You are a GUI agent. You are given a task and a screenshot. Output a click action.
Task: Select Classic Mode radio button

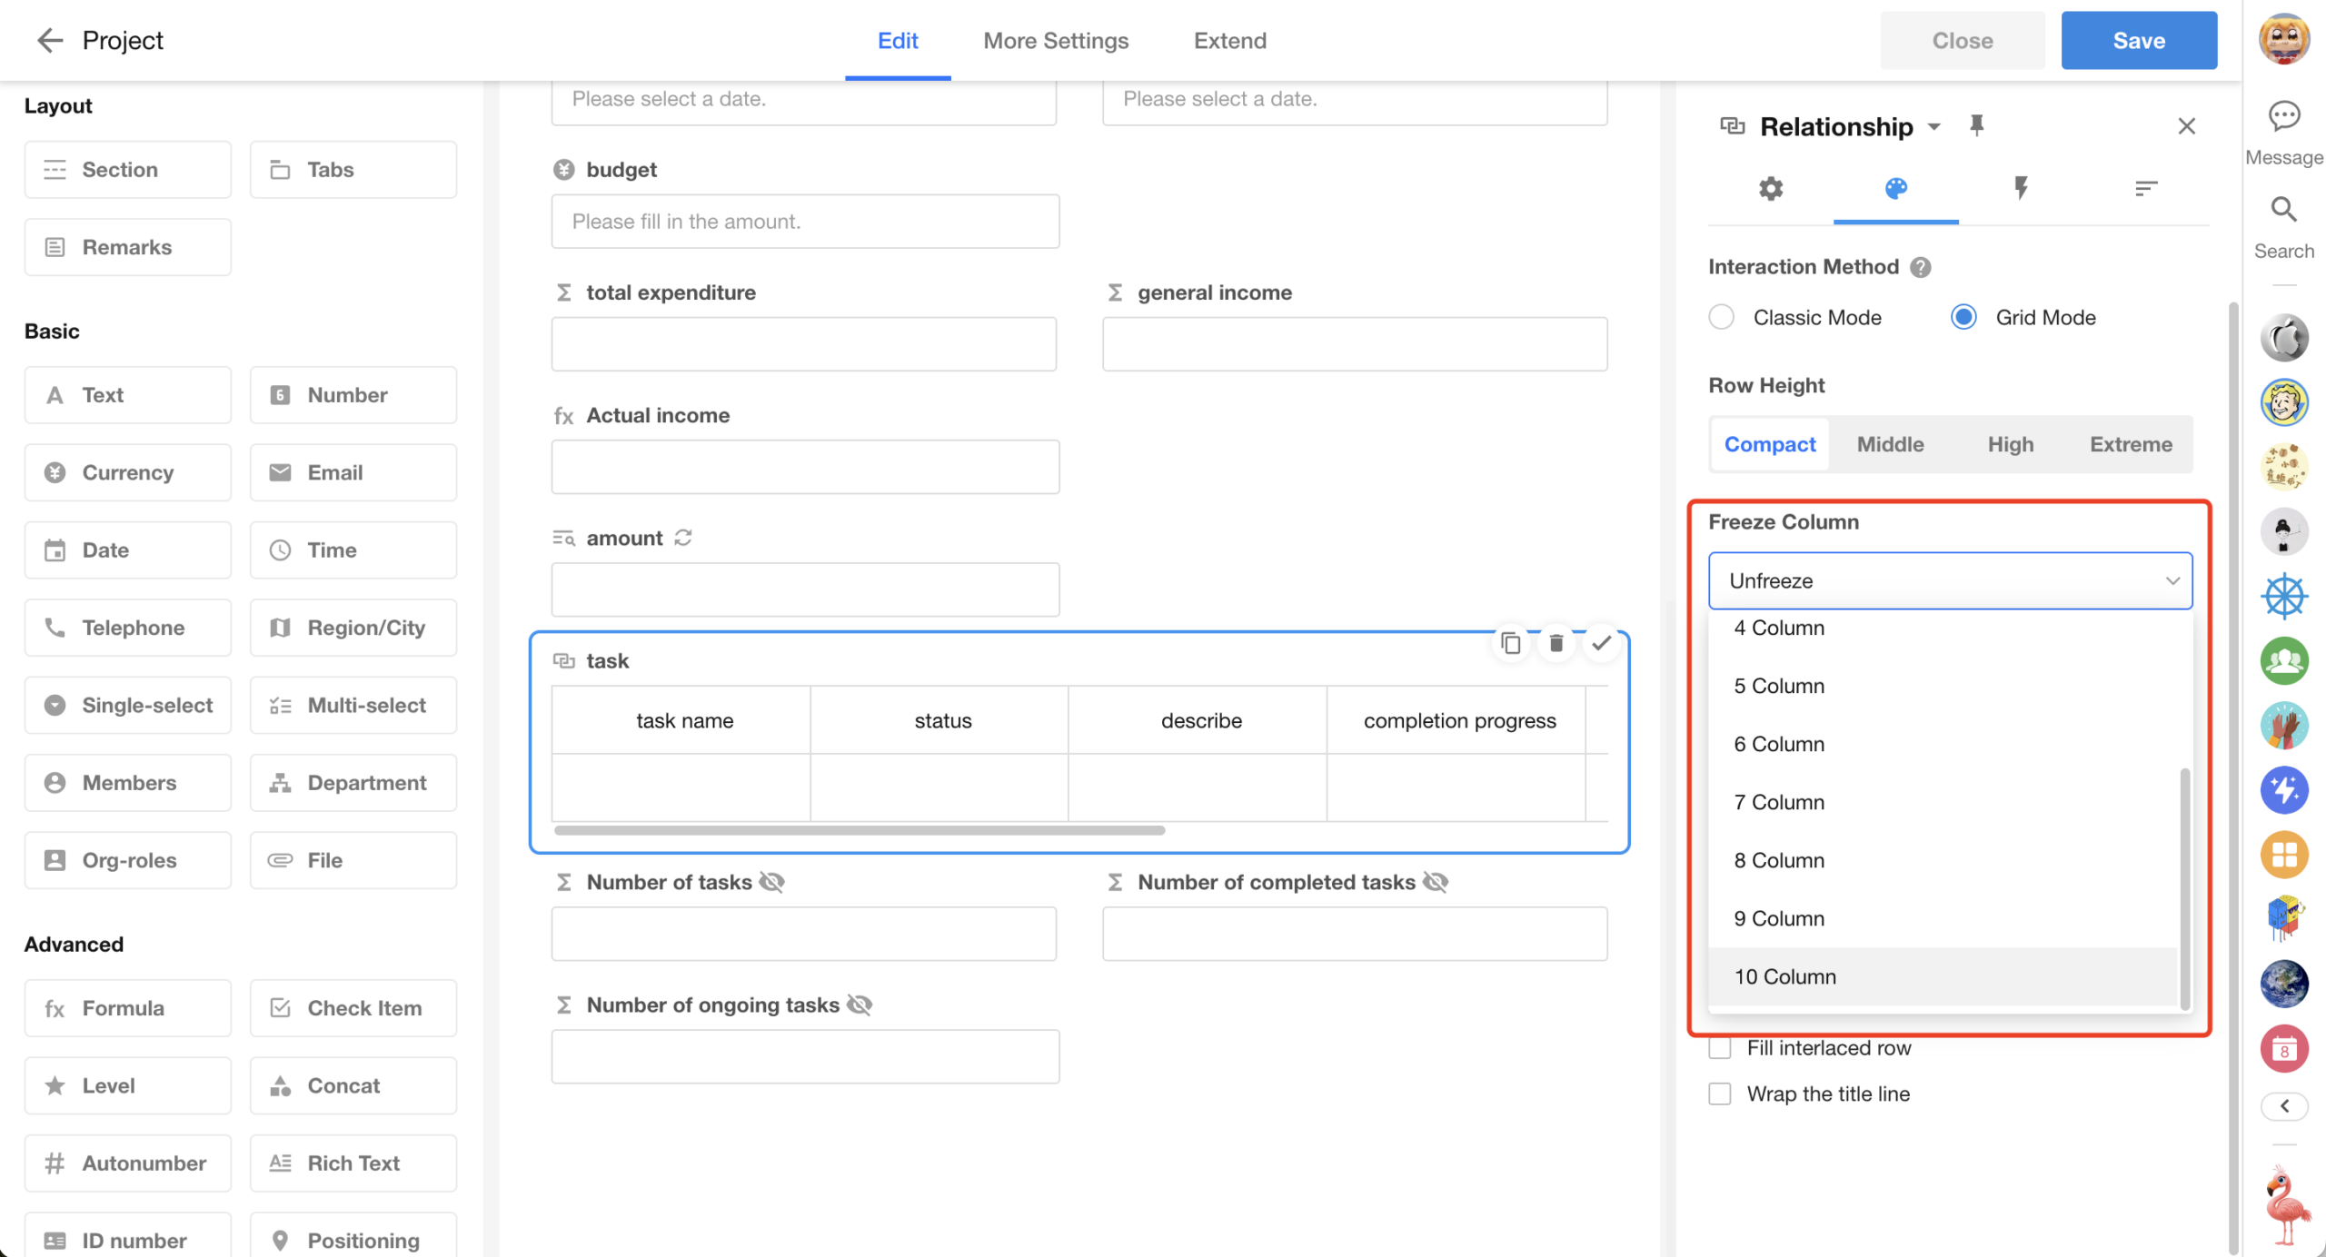click(1721, 317)
